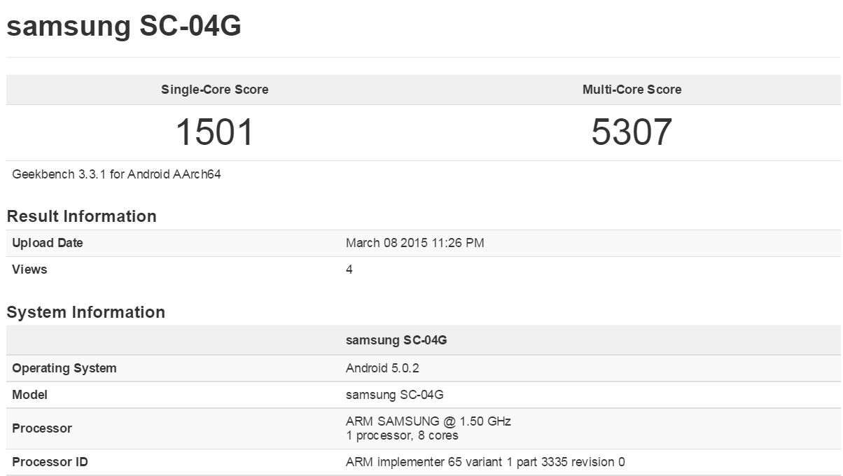This screenshot has width=843, height=476.
Task: Click the Result Information section heading
Action: [x=81, y=216]
